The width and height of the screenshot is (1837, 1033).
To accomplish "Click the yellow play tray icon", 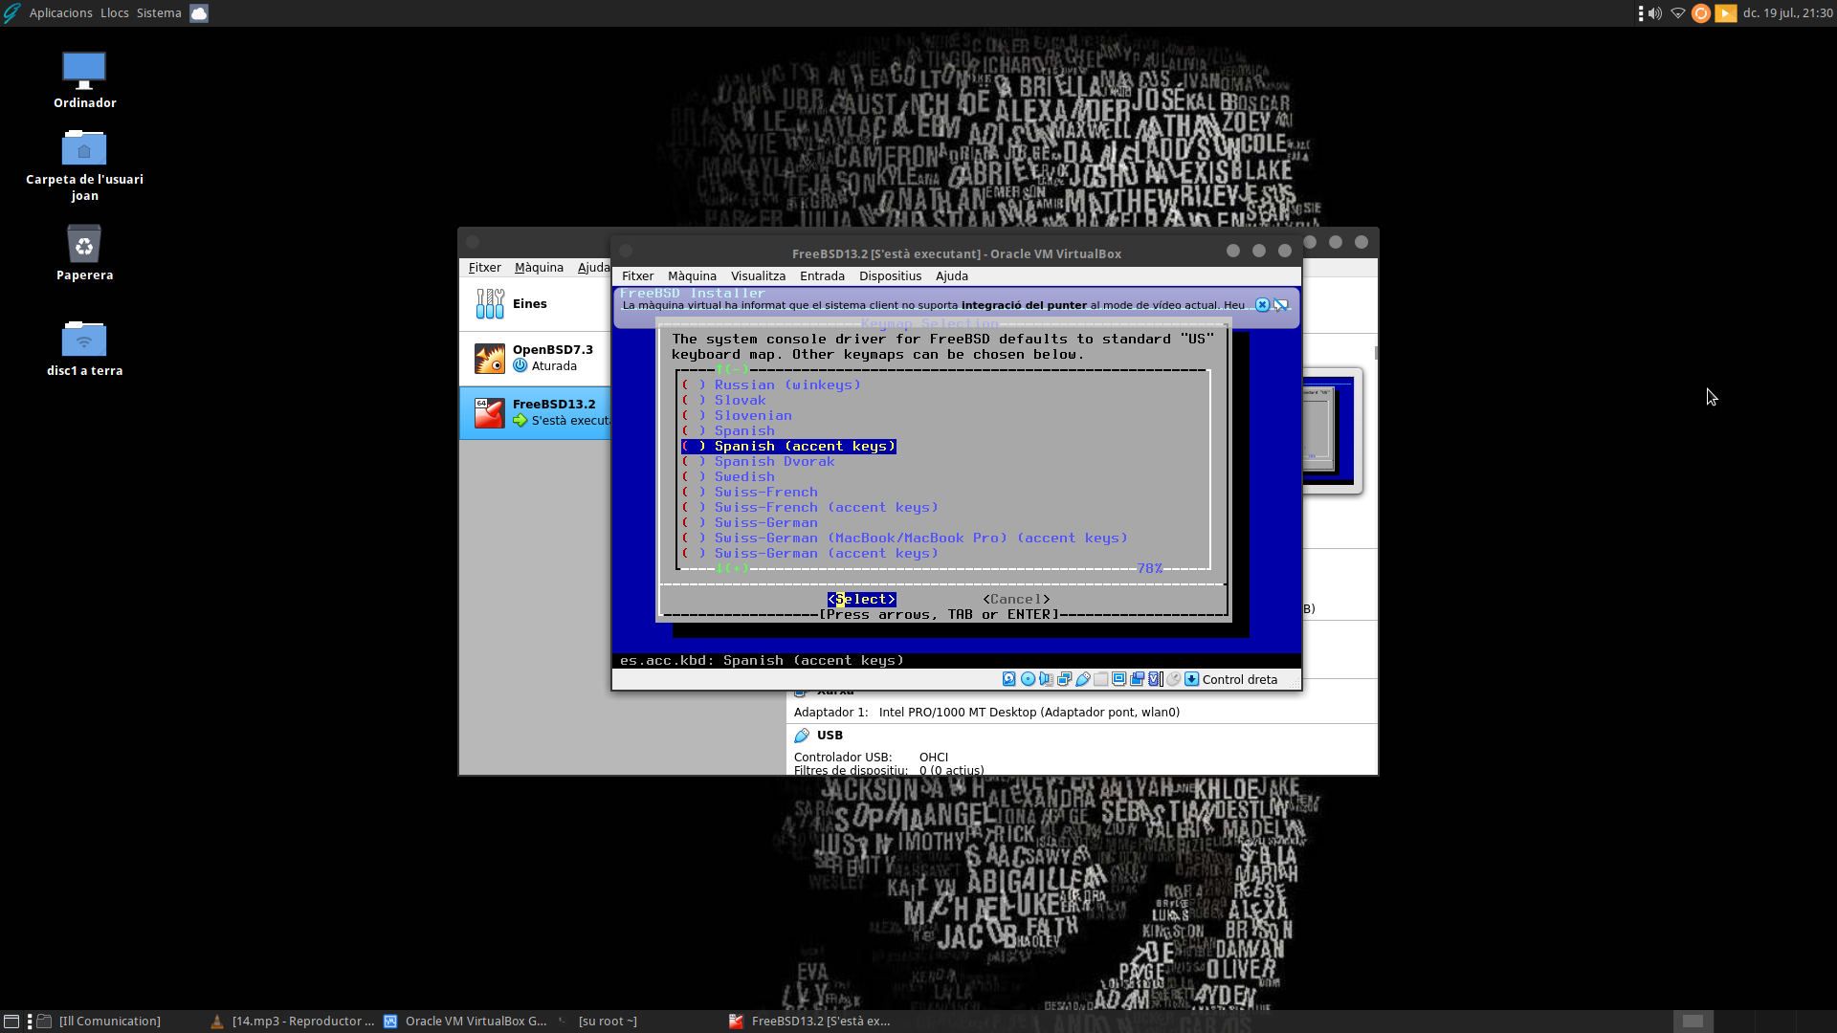I will pos(1726,13).
